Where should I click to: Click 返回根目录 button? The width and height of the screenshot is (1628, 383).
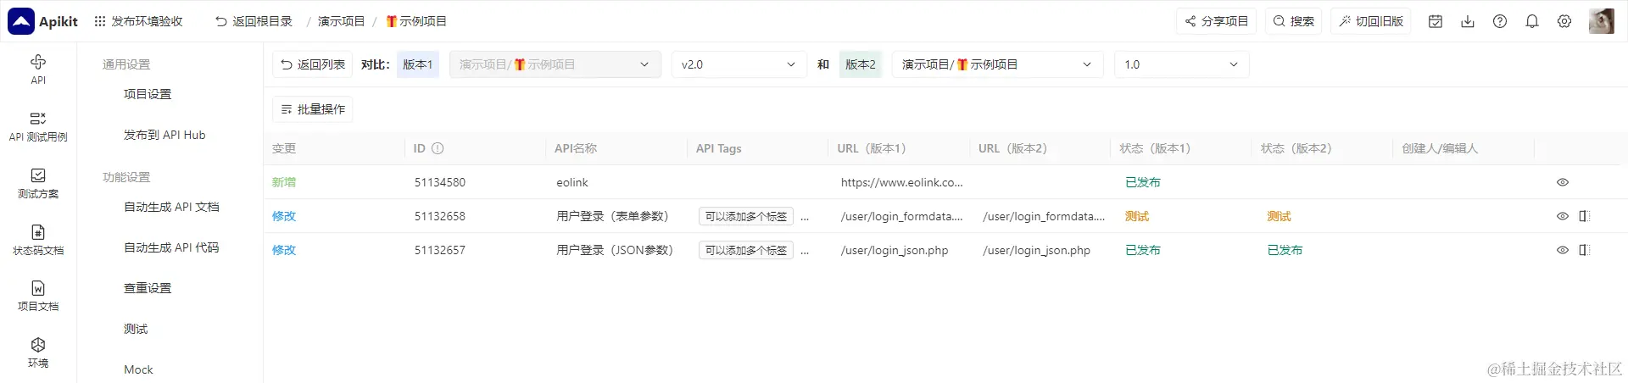point(254,21)
